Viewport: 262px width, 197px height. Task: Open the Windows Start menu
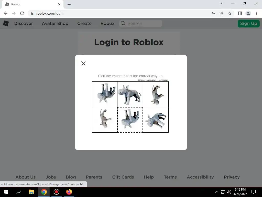[x=6, y=192]
